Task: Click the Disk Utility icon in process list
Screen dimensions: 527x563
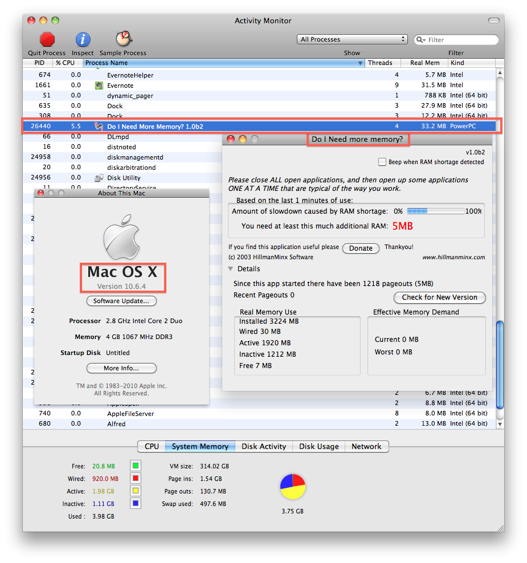Action: (99, 178)
